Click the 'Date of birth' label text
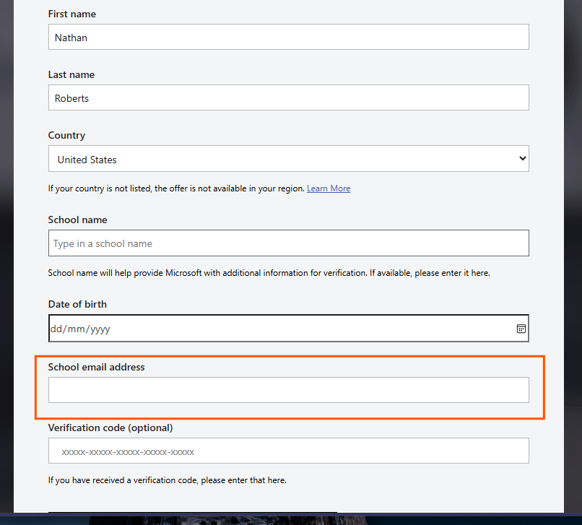 click(77, 305)
